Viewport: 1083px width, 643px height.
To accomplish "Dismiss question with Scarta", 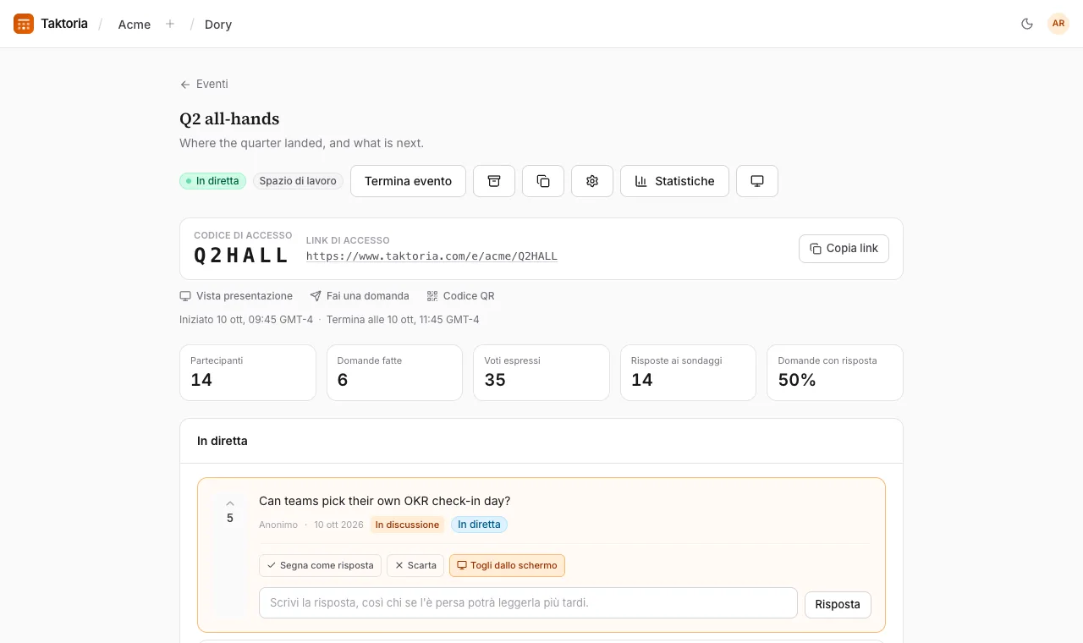I will 415,565.
